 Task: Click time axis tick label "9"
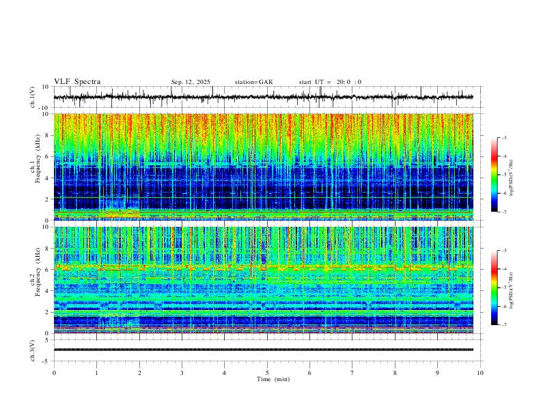(x=437, y=373)
